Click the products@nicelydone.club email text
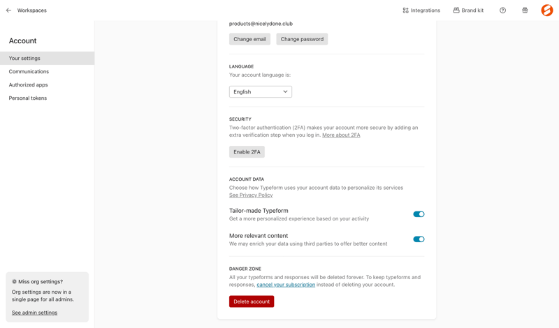The image size is (559, 328). pos(261,24)
